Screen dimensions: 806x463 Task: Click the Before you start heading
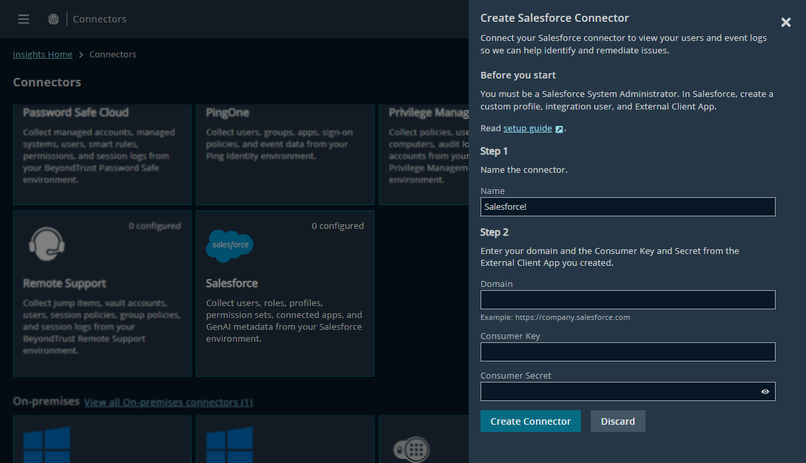[518, 75]
